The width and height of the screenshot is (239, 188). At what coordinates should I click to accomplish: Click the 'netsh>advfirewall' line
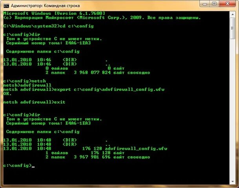tap(27, 85)
